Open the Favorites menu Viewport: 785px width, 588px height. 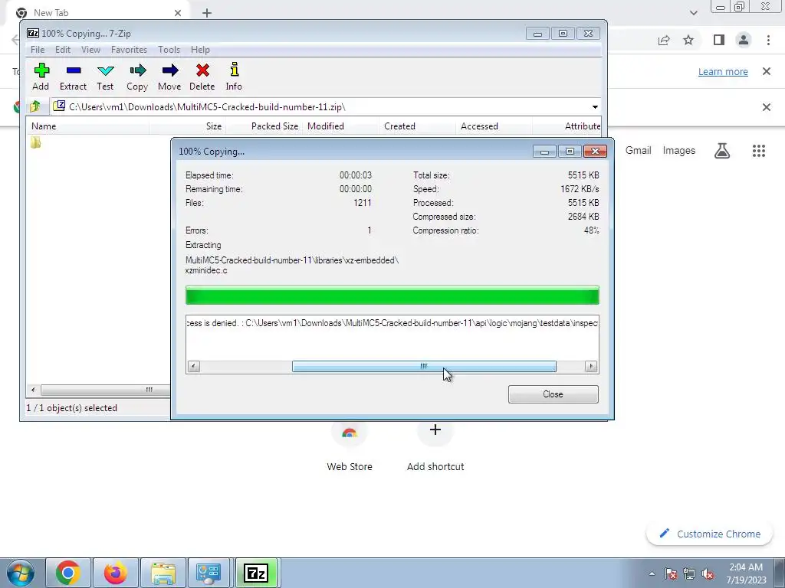(129, 50)
